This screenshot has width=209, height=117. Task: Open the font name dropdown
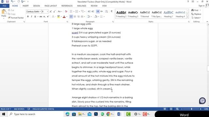point(40,12)
